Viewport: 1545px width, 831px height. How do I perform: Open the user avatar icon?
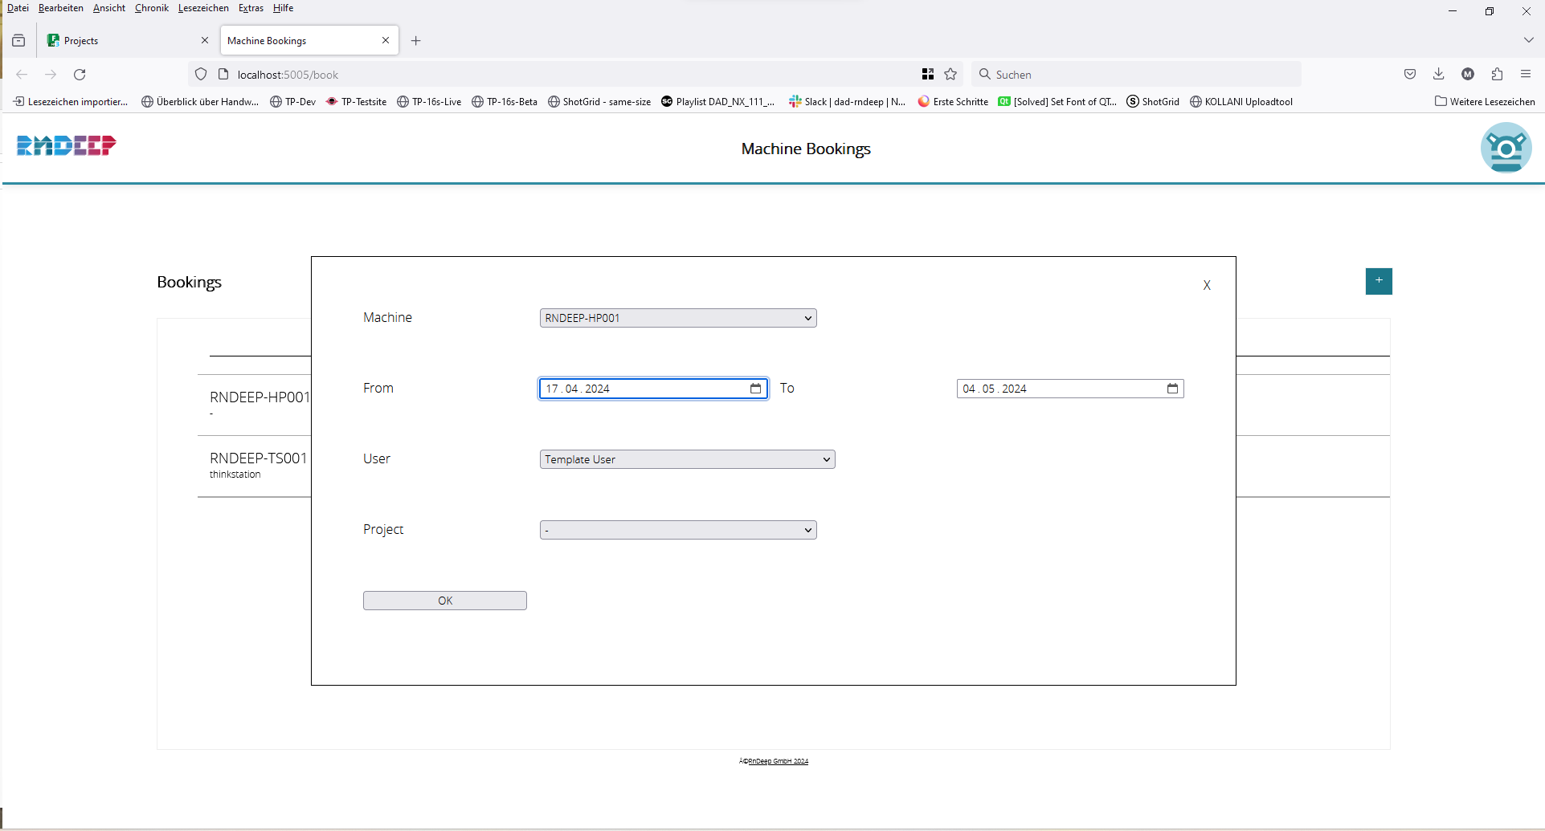[x=1506, y=148]
